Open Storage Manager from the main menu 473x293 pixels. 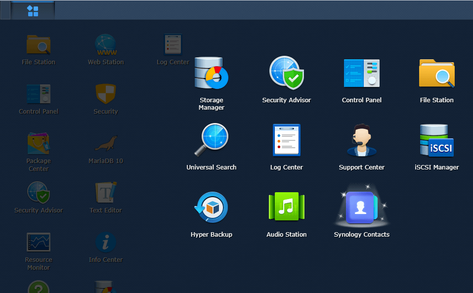click(x=211, y=73)
